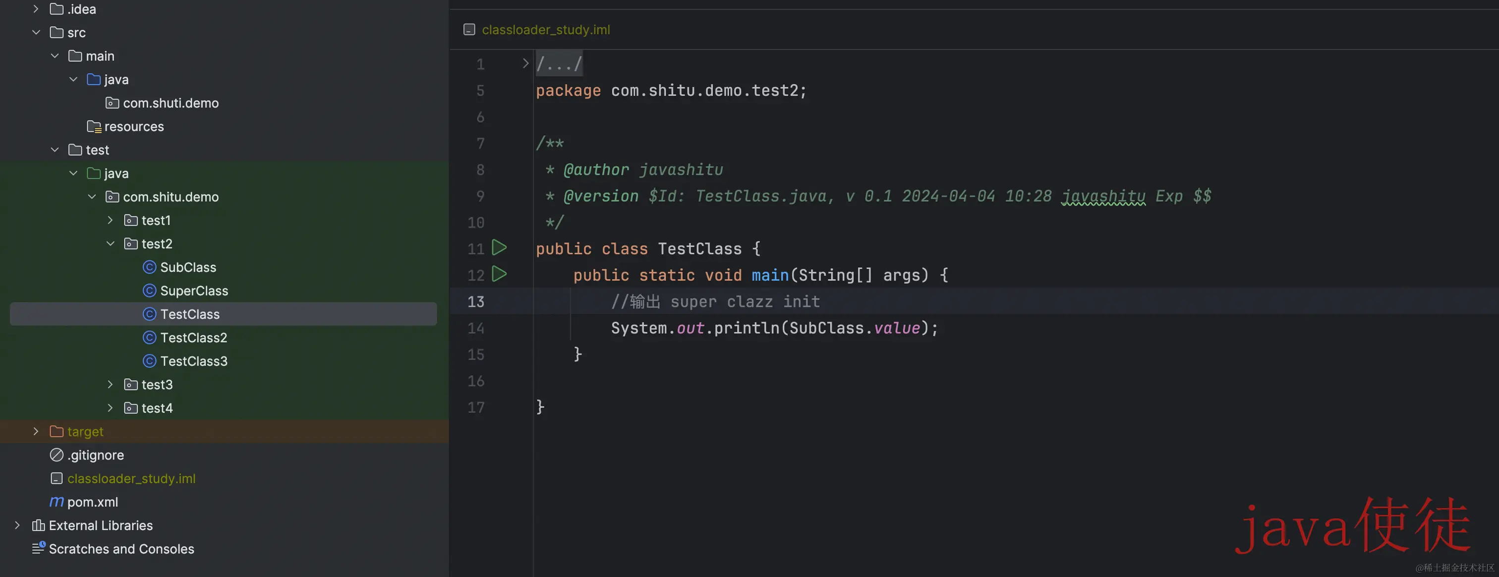Expand the target folder
1499x577 pixels.
[36, 431]
